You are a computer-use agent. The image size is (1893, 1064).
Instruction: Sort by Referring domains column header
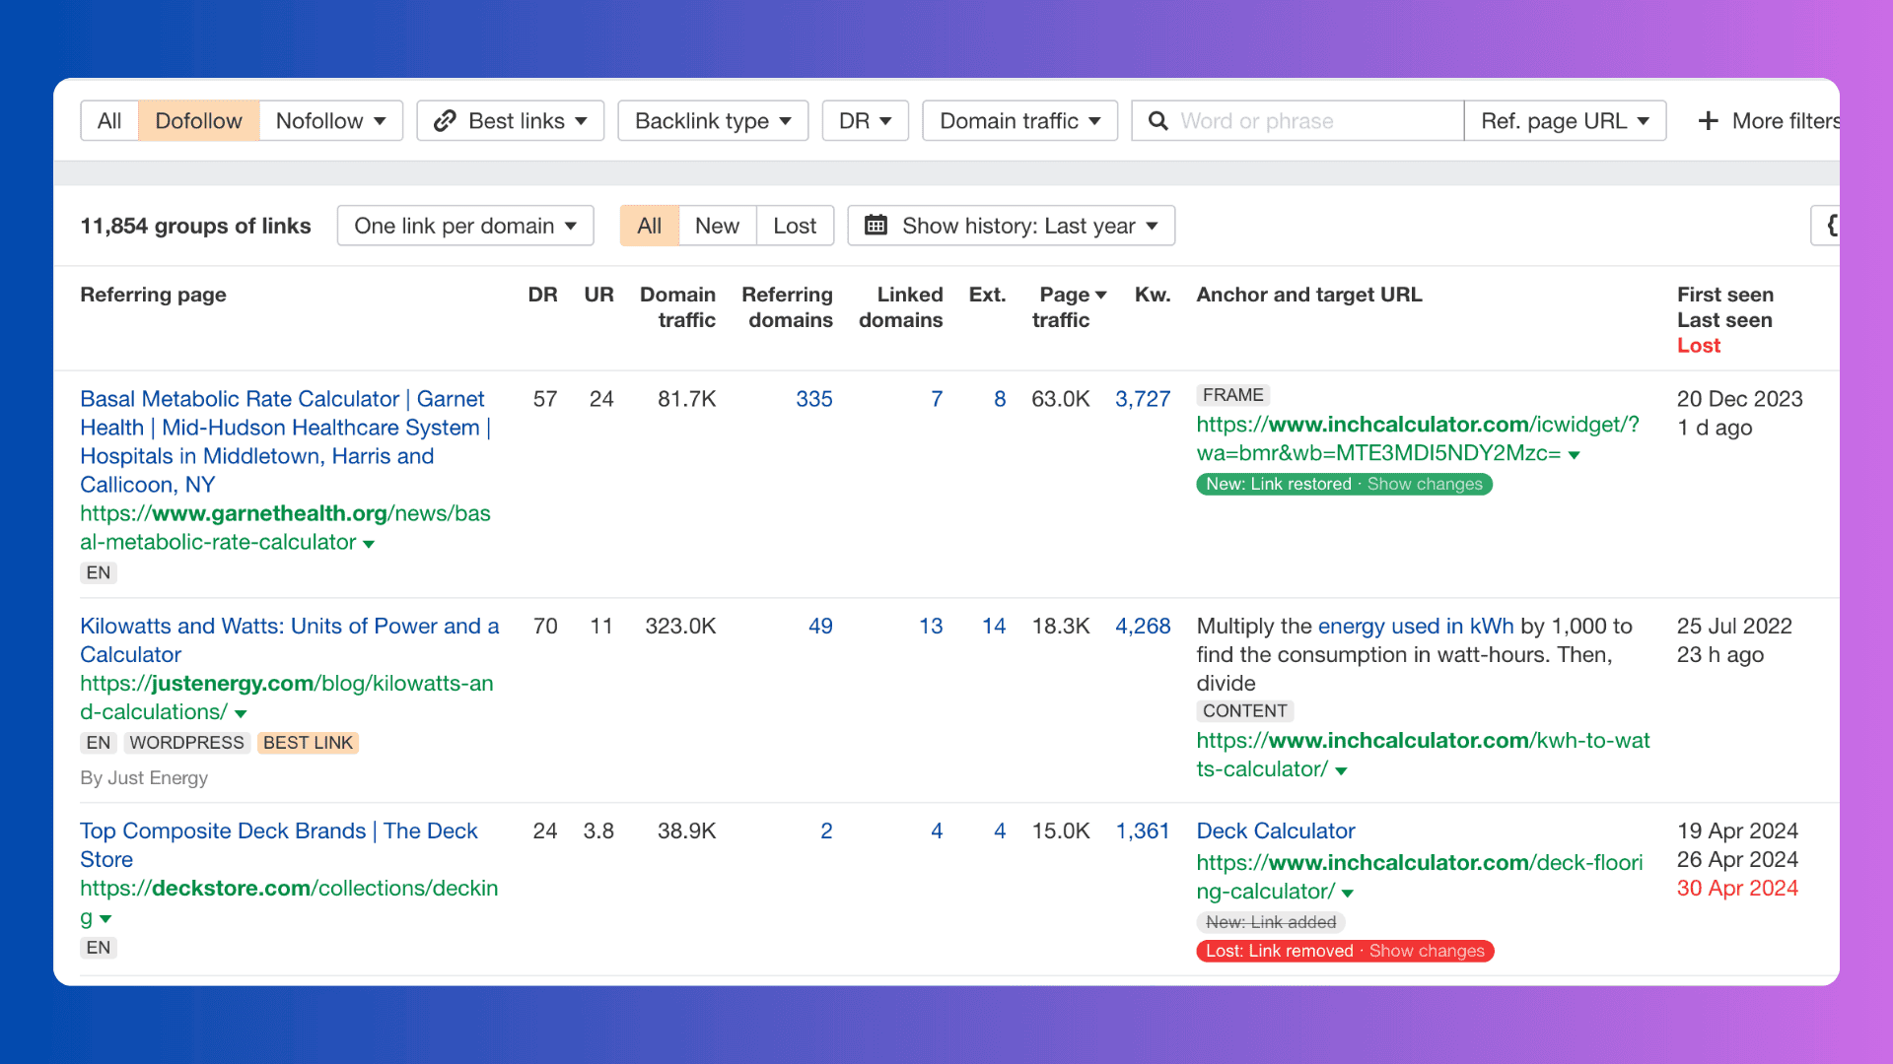787,307
